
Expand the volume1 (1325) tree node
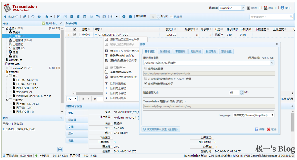(7, 68)
